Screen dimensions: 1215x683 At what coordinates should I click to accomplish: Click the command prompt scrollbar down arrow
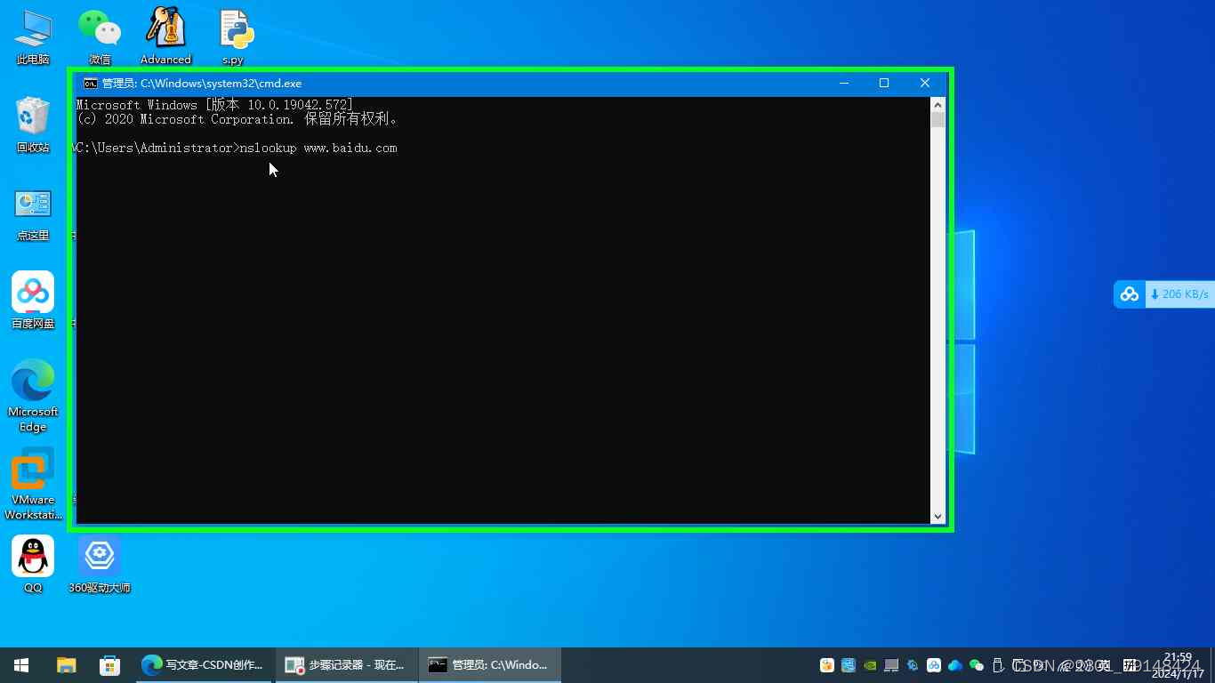pos(938,516)
